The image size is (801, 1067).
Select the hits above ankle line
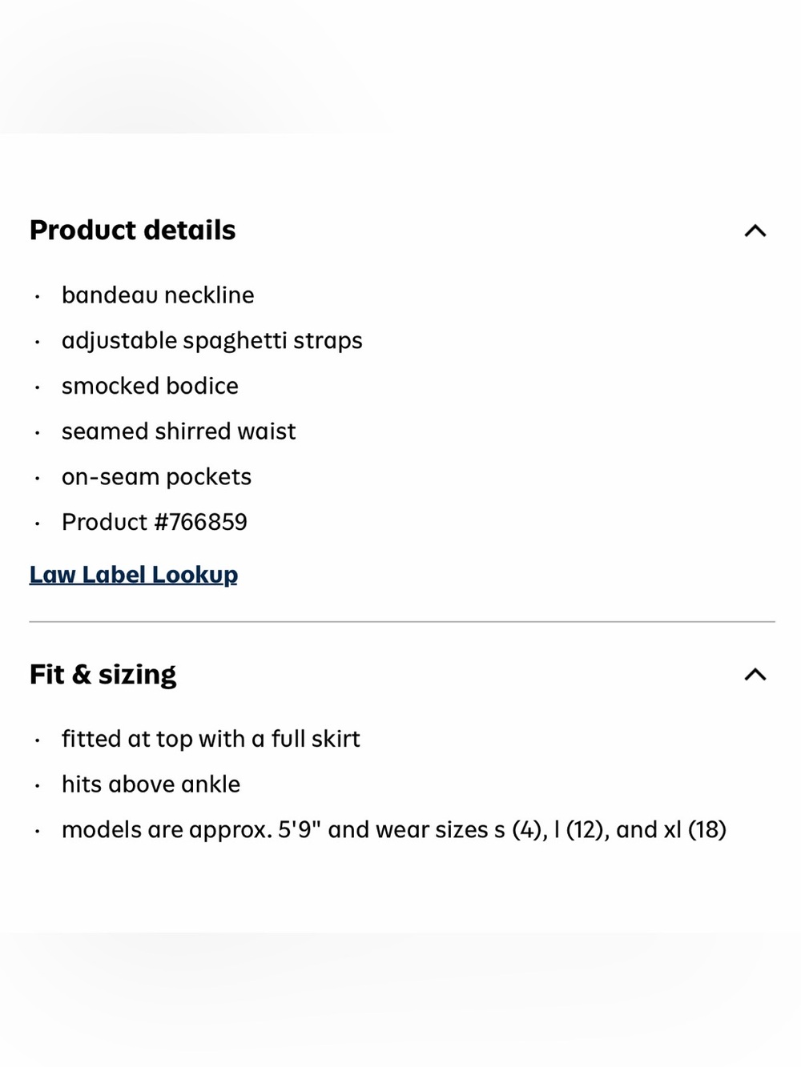click(x=151, y=784)
